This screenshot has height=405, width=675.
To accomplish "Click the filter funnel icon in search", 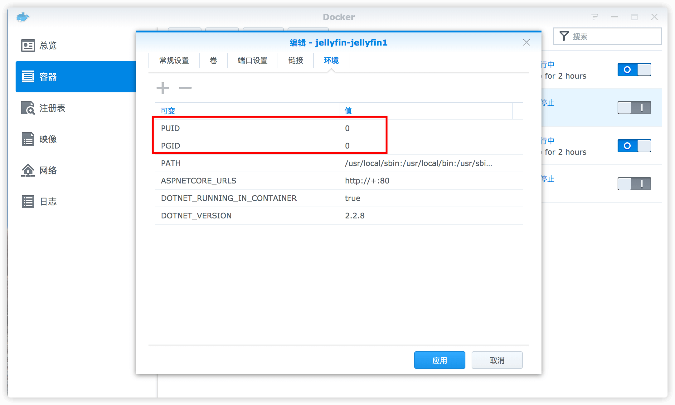I will (x=564, y=36).
